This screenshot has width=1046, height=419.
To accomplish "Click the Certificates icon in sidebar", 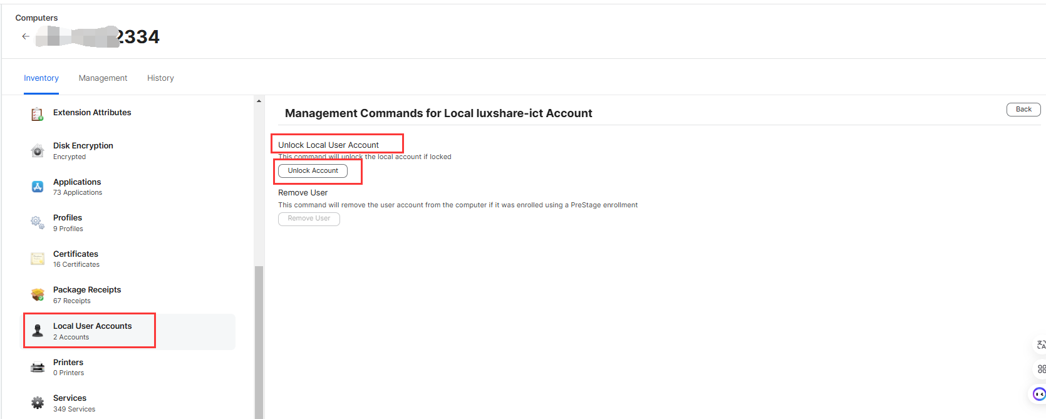I will point(38,259).
